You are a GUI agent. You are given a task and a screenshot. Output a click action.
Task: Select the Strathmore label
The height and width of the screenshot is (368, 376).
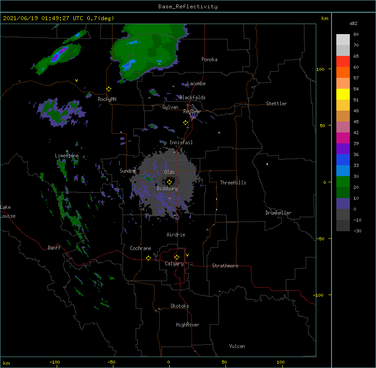pos(225,266)
